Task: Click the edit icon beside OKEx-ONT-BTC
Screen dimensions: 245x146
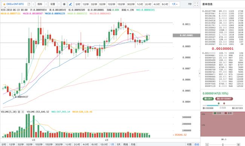Action: pyautogui.click(x=29, y=4)
